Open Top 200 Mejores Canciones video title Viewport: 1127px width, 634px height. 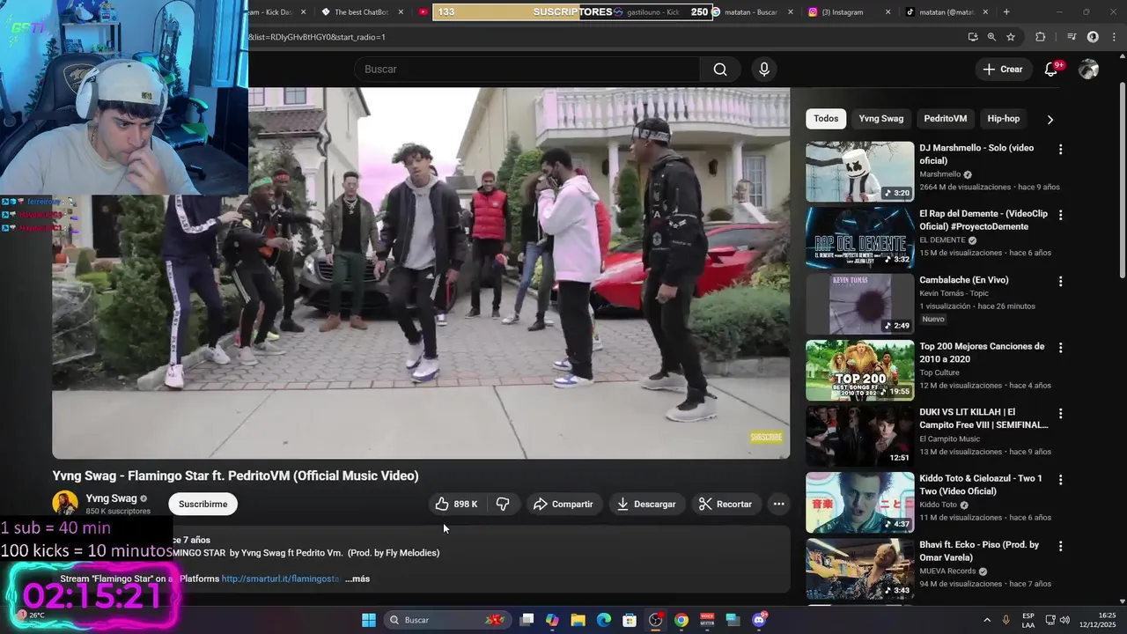coord(982,352)
